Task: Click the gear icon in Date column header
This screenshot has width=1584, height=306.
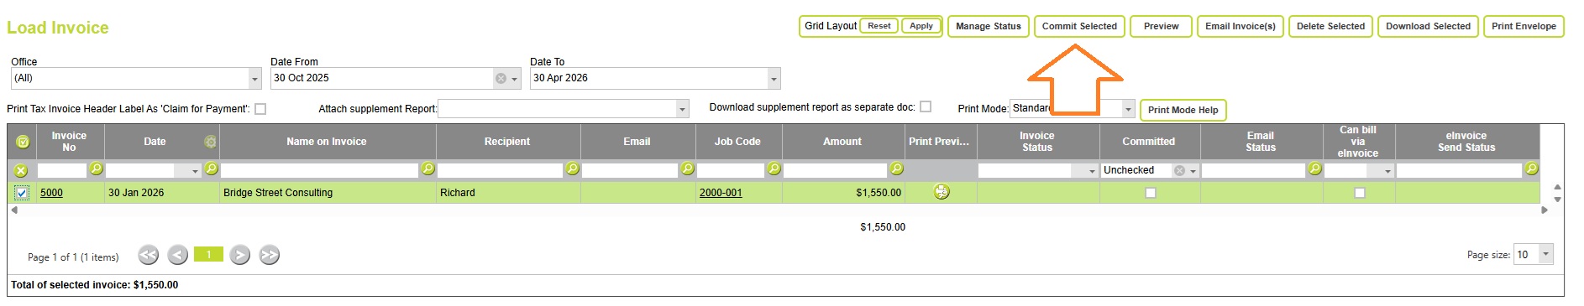Action: coord(210,142)
